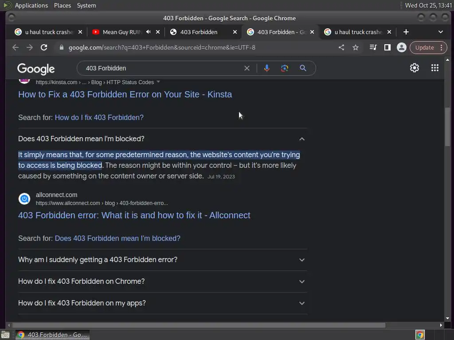Start Google voice search
Image resolution: width=454 pixels, height=340 pixels.
pyautogui.click(x=267, y=68)
